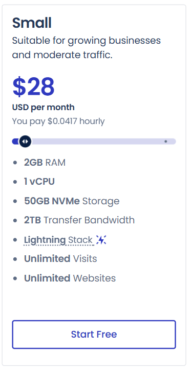Click the 50GB NVMe Storage feature
Image resolution: width=190 pixels, height=369 pixels.
72,201
